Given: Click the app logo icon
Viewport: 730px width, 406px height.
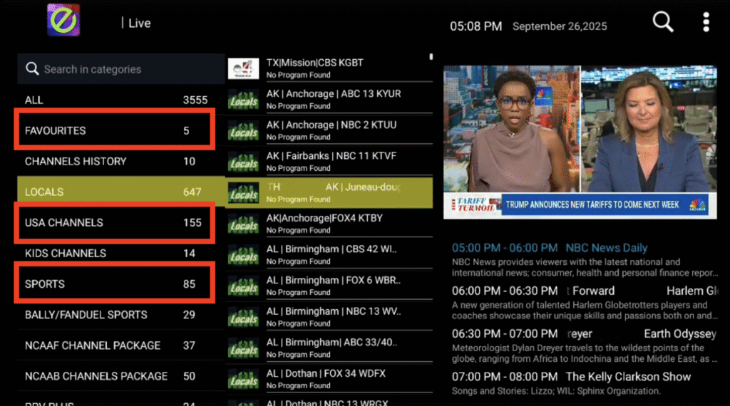Looking at the screenshot, I should click(x=63, y=20).
